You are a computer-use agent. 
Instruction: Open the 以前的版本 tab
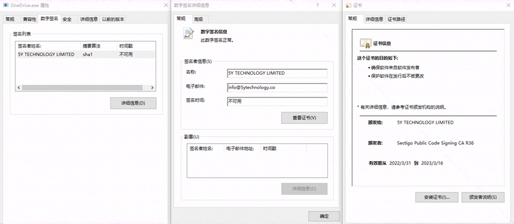click(113, 20)
